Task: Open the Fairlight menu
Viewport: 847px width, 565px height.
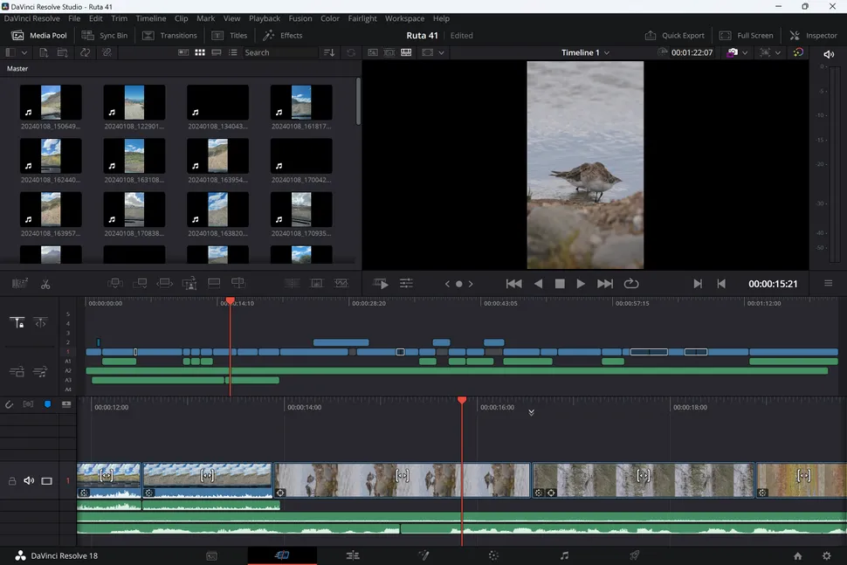Action: pyautogui.click(x=362, y=18)
